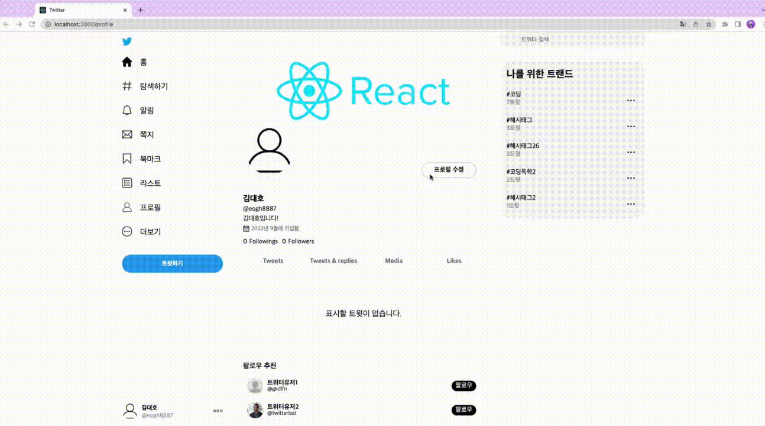Image resolution: width=765 pixels, height=426 pixels.
Task: Open the 0 Followers link
Action: click(x=298, y=241)
